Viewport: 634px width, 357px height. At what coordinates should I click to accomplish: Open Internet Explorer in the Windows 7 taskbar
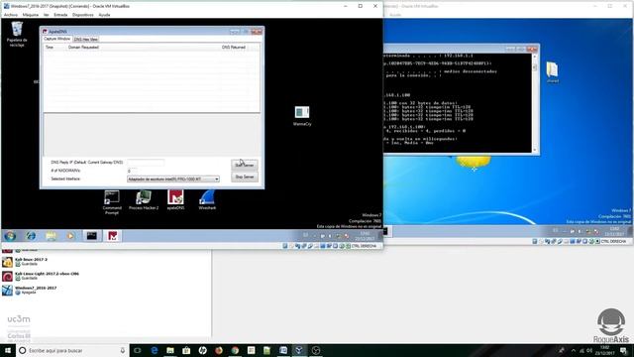(31, 236)
